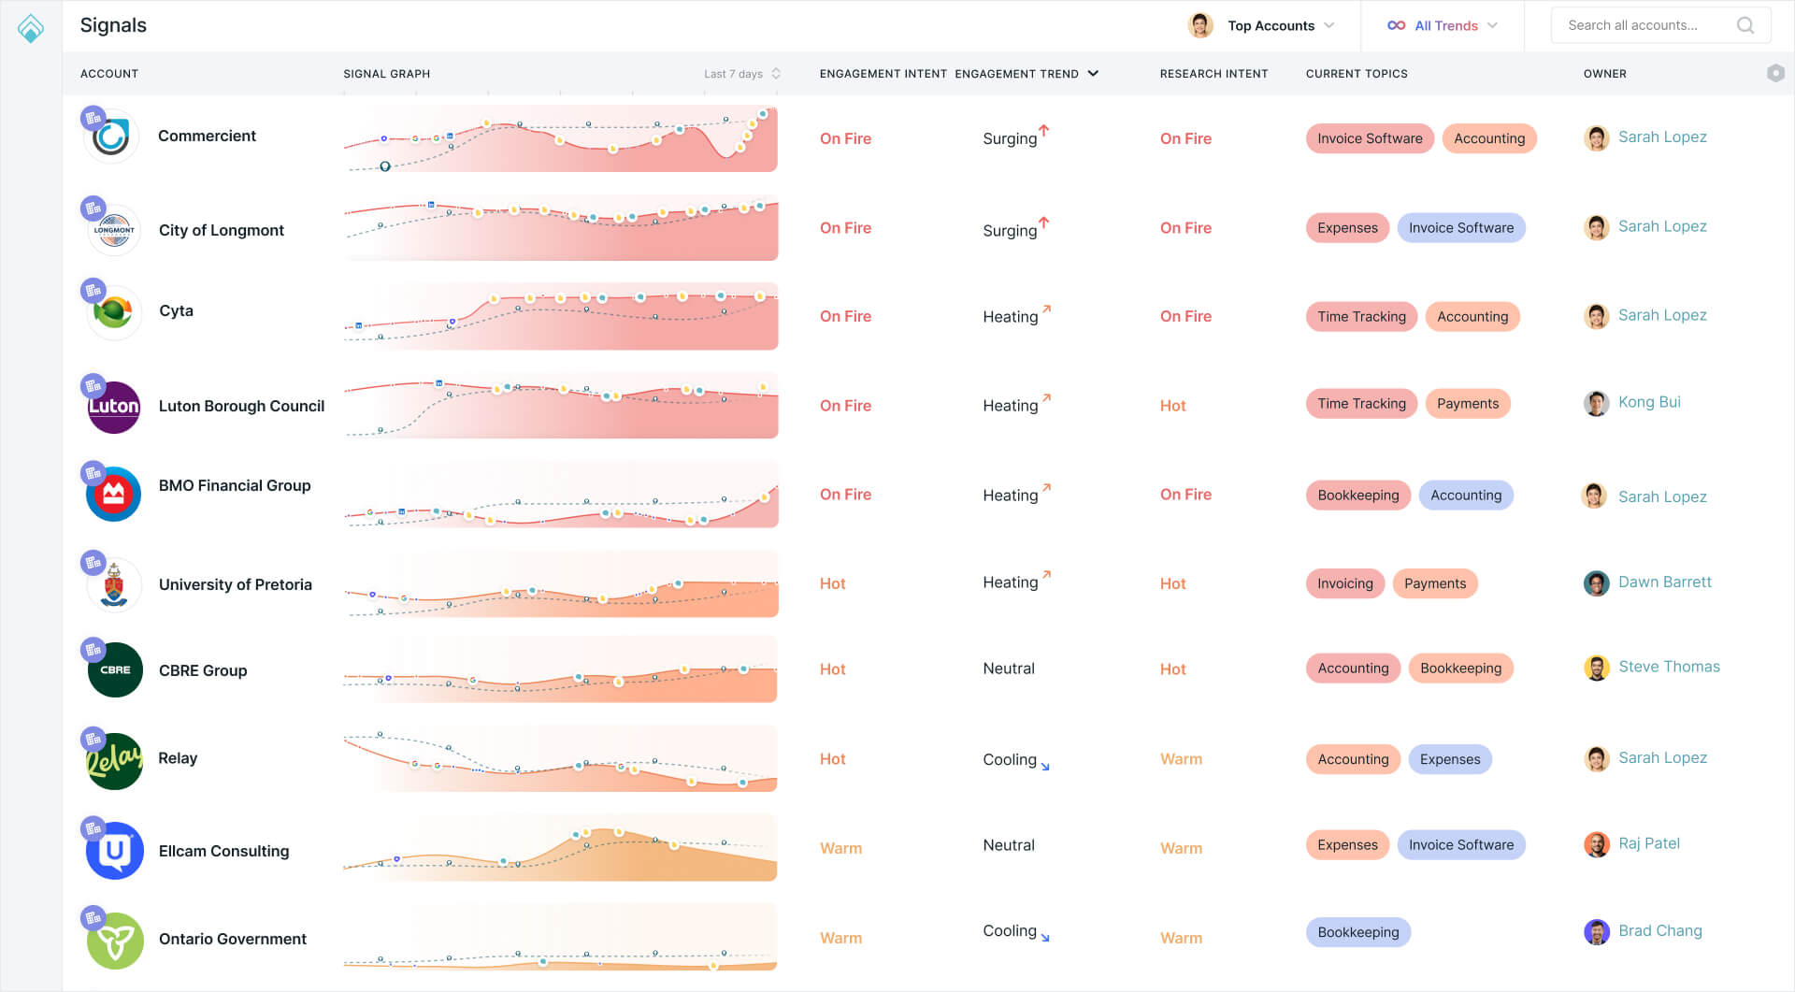Select the Commercient account name

pyautogui.click(x=207, y=136)
